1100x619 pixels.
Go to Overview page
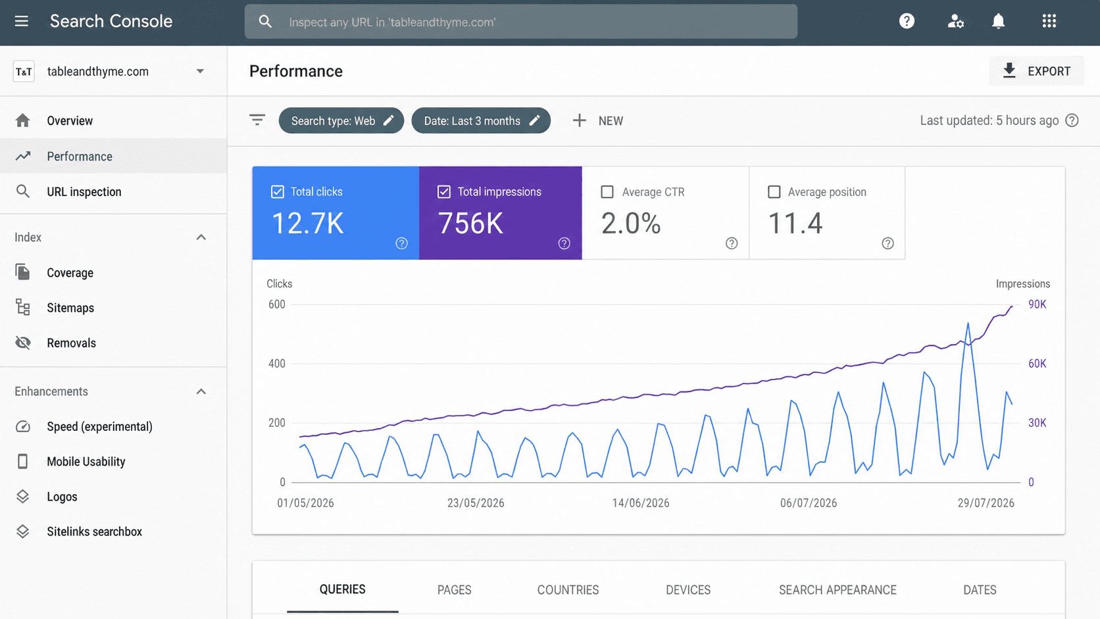[x=113, y=120]
